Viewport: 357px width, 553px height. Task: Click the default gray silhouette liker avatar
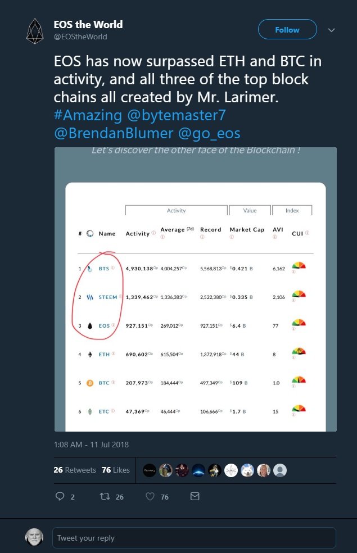280,470
